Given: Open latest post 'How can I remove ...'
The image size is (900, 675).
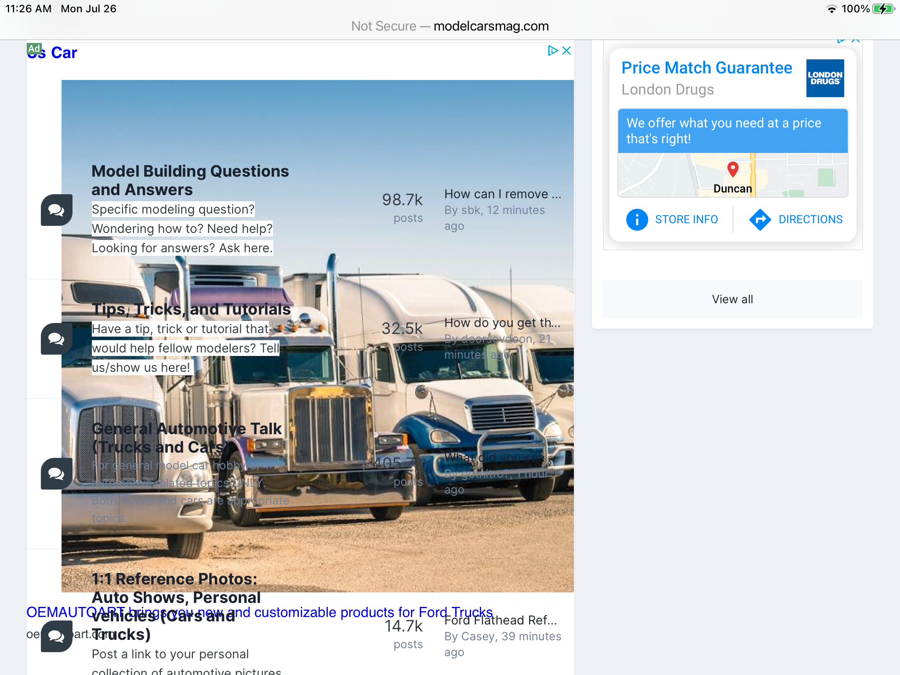Looking at the screenshot, I should (503, 194).
